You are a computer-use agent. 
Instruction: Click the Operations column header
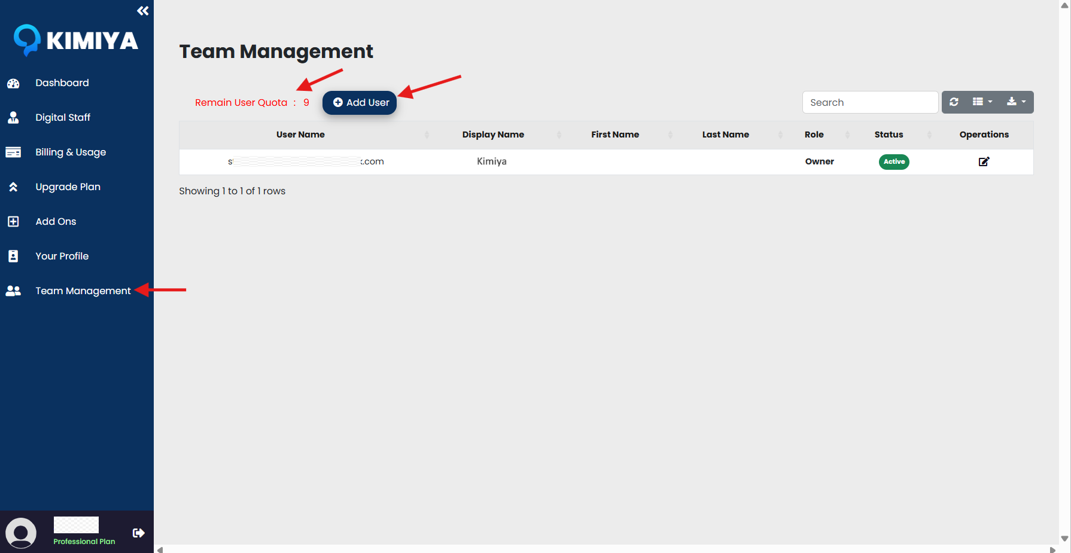(x=984, y=135)
